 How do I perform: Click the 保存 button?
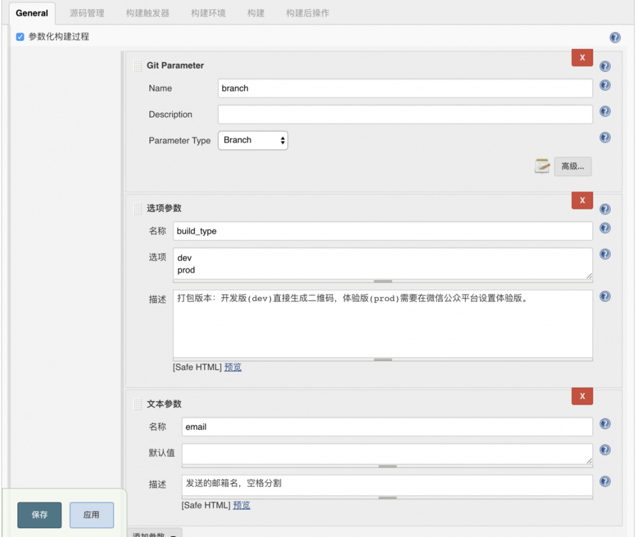(x=39, y=515)
